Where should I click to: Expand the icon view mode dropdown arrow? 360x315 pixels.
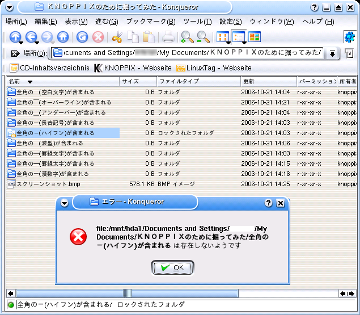228,43
